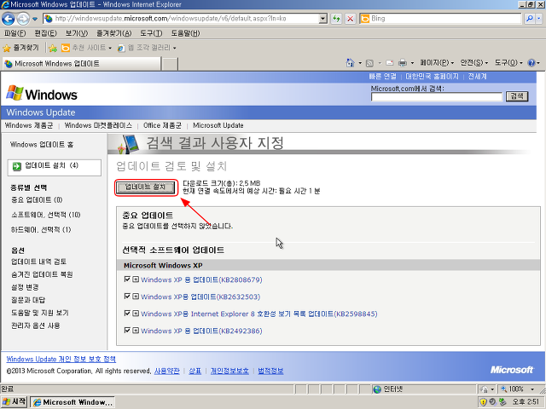Expand details for KB2632503 update
546x409 pixels.
(x=136, y=297)
